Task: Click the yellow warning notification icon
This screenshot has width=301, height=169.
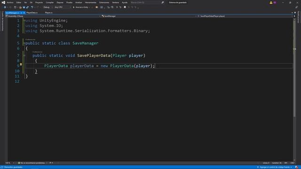Action: coord(271,2)
